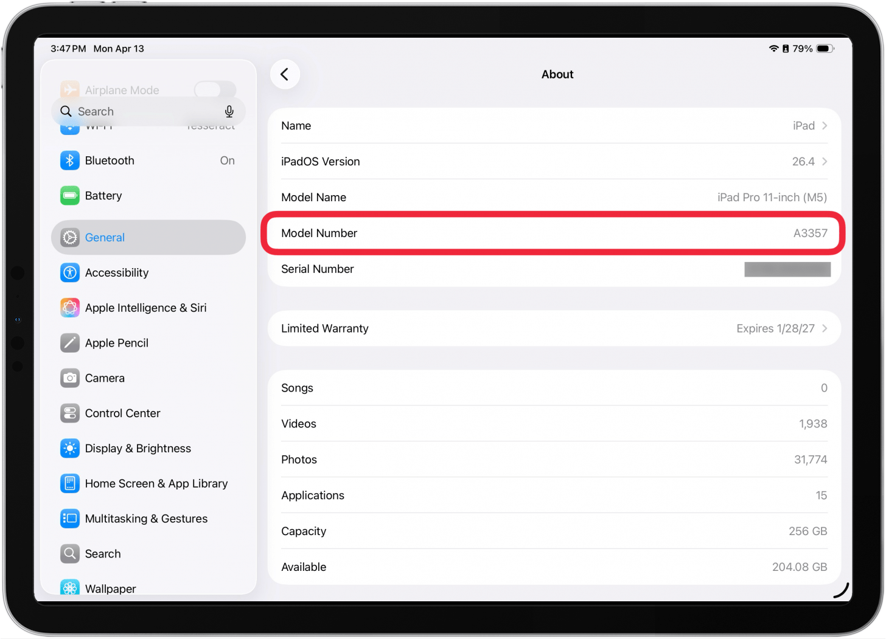Tap the 3:47 PM clock in status bar
The height and width of the screenshot is (639, 886).
(x=68, y=49)
